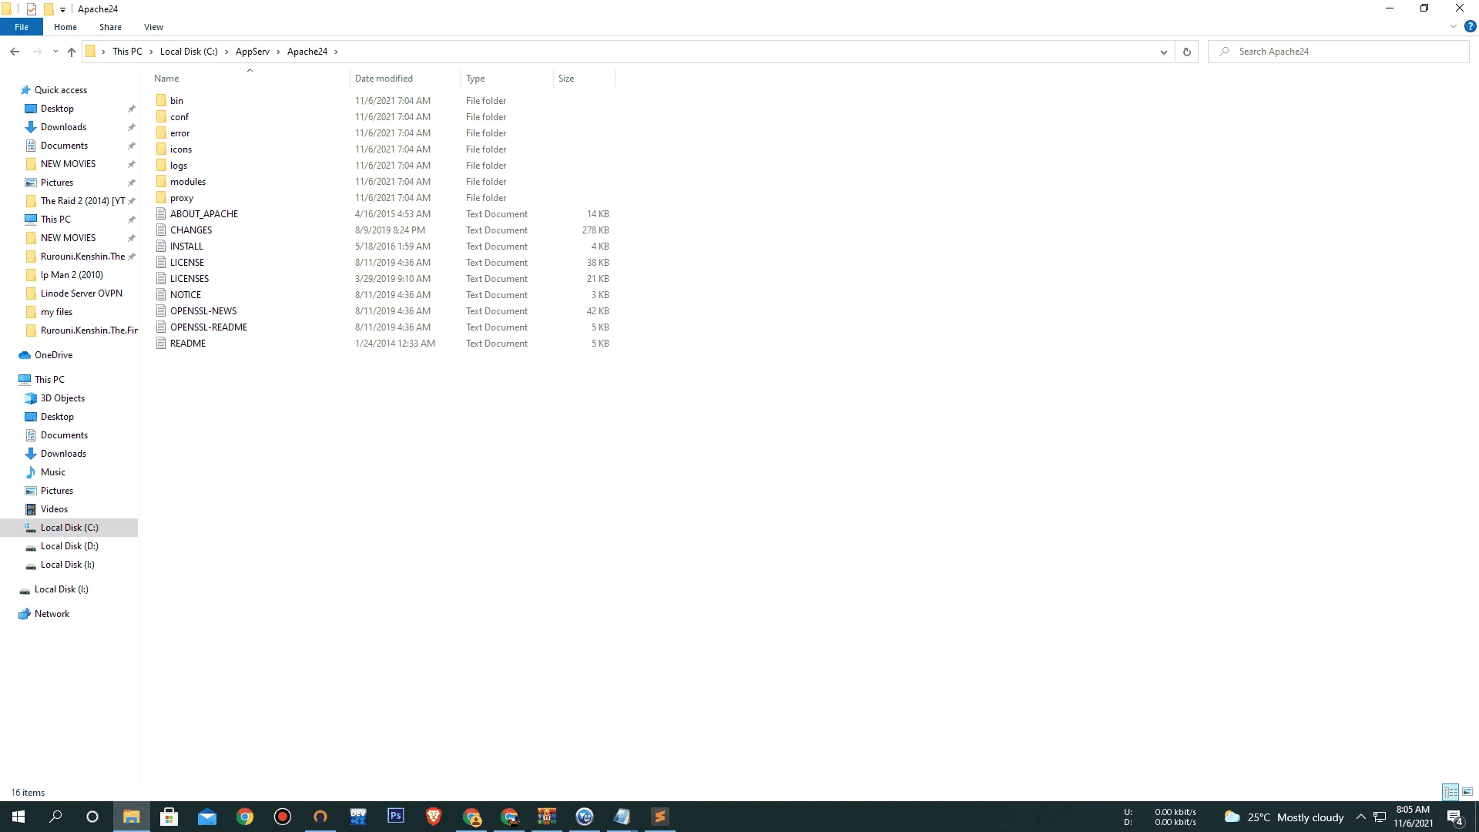This screenshot has width=1479, height=832.
Task: Select the OPENSSL-NEWS file name
Action: [x=203, y=311]
